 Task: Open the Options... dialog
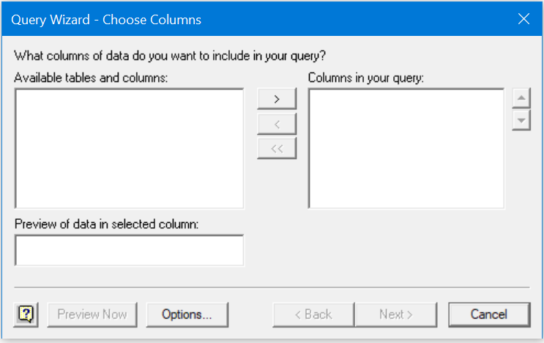click(x=187, y=314)
